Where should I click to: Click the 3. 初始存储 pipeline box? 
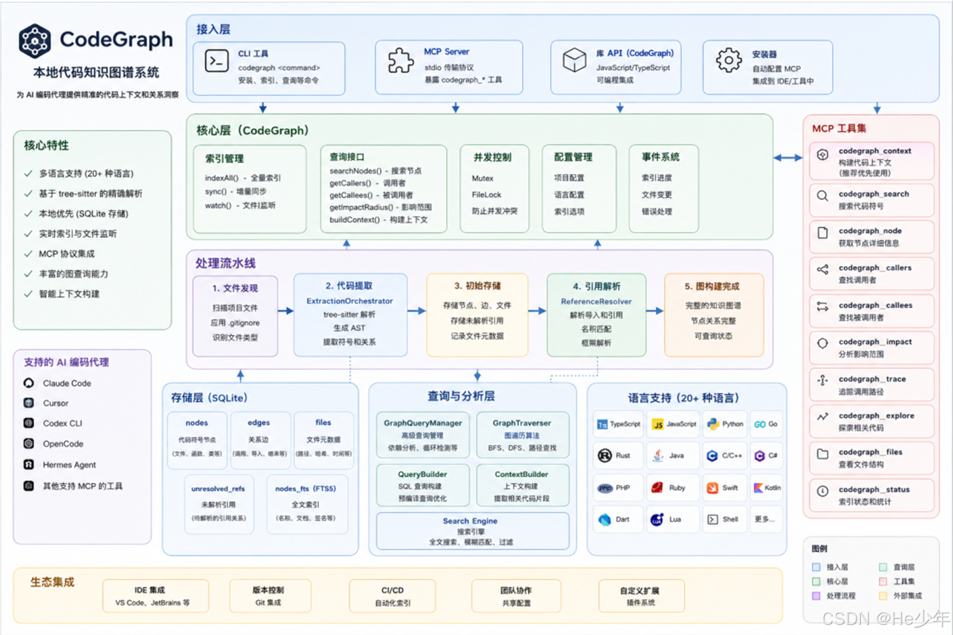[477, 315]
